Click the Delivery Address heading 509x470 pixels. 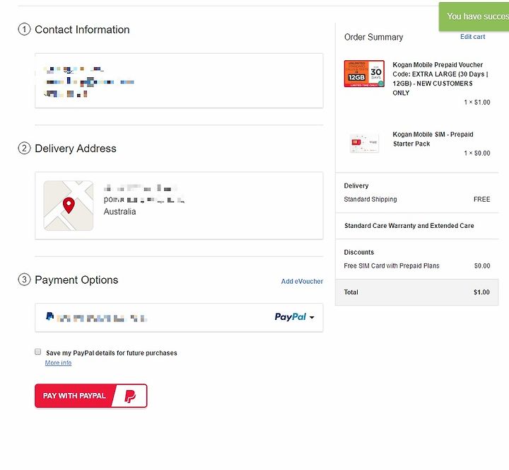click(76, 149)
